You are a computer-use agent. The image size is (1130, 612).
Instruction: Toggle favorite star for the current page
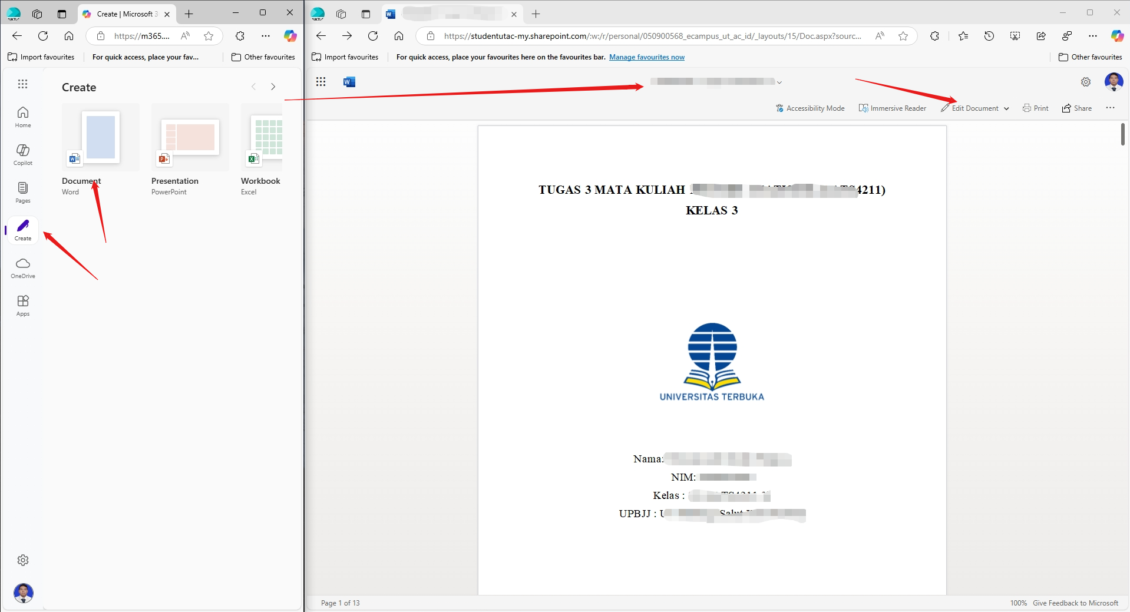pyautogui.click(x=904, y=36)
